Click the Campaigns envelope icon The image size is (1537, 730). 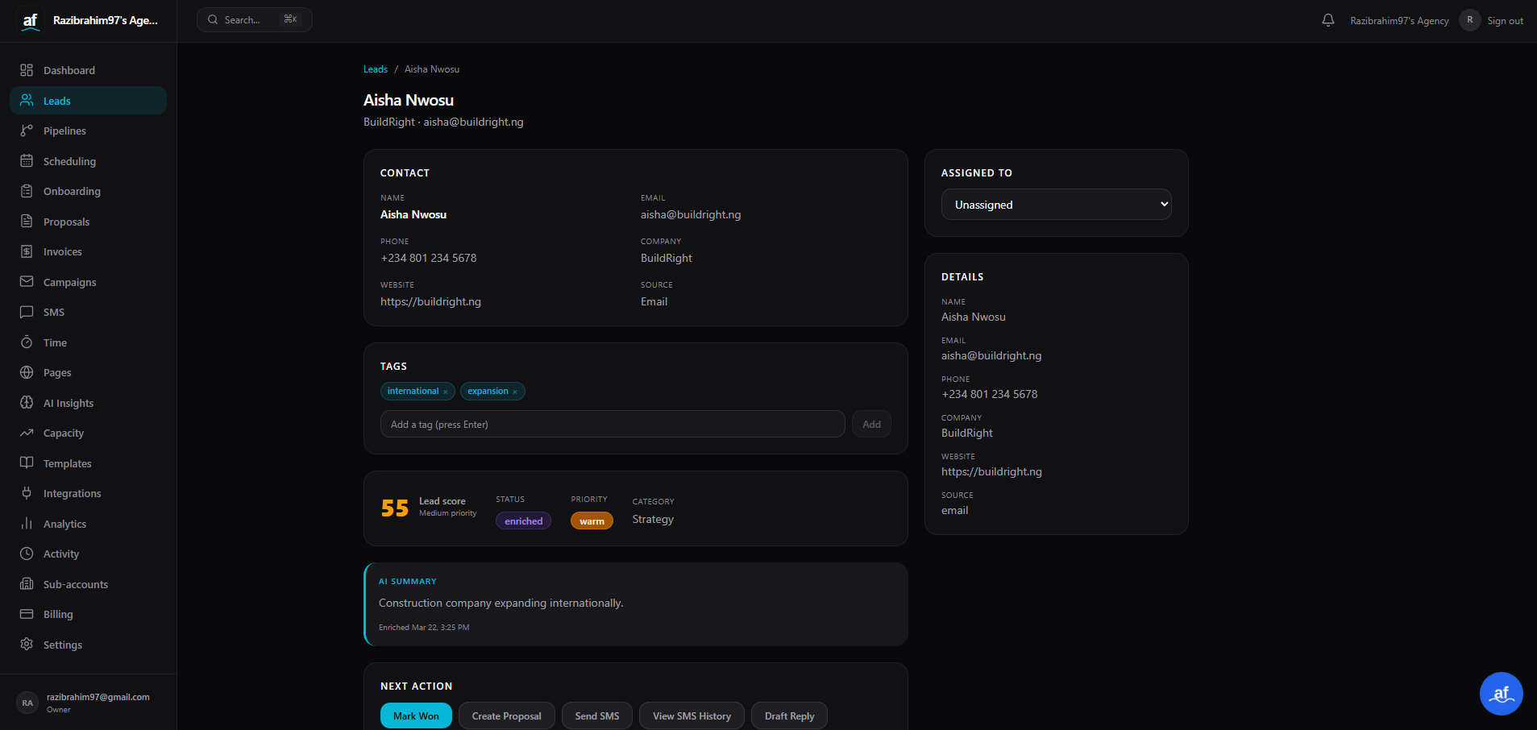point(27,282)
